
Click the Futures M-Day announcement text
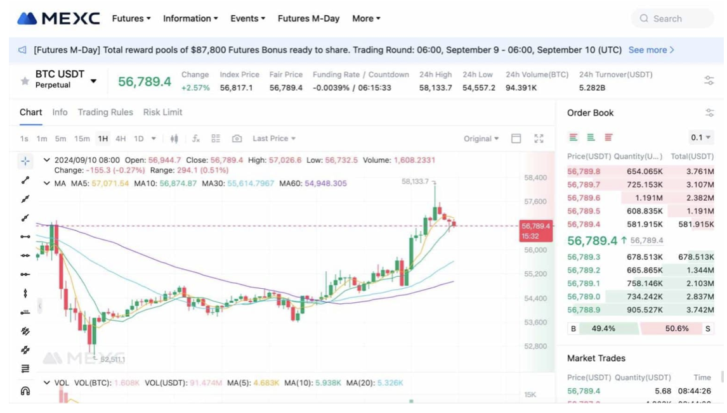(327, 50)
